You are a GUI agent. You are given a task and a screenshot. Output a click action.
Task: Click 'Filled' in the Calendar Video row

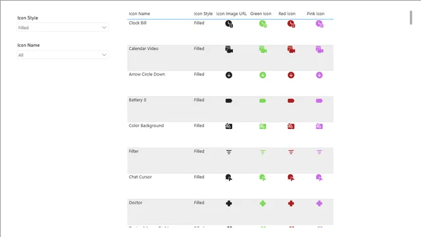pos(199,49)
